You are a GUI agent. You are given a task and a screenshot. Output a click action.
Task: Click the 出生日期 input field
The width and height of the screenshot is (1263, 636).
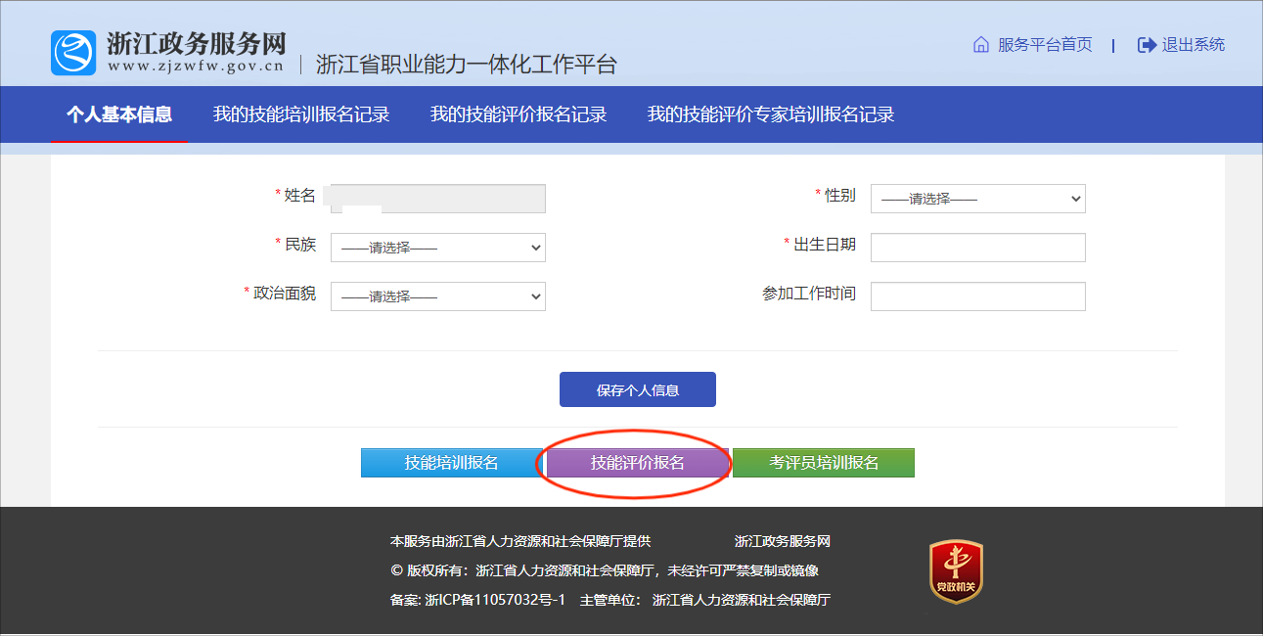pyautogui.click(x=977, y=248)
